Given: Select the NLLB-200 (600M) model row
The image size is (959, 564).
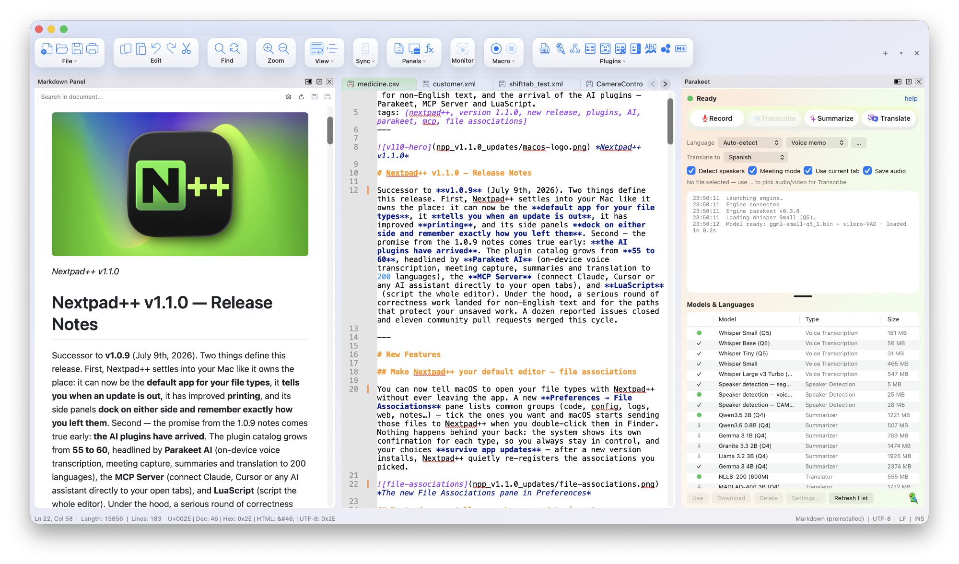Looking at the screenshot, I should (x=803, y=477).
